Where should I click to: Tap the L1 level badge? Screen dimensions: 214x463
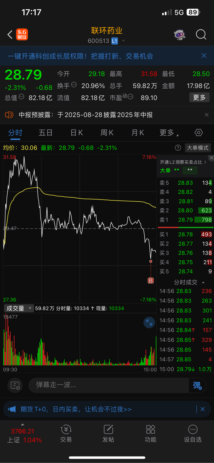[x=115, y=41]
